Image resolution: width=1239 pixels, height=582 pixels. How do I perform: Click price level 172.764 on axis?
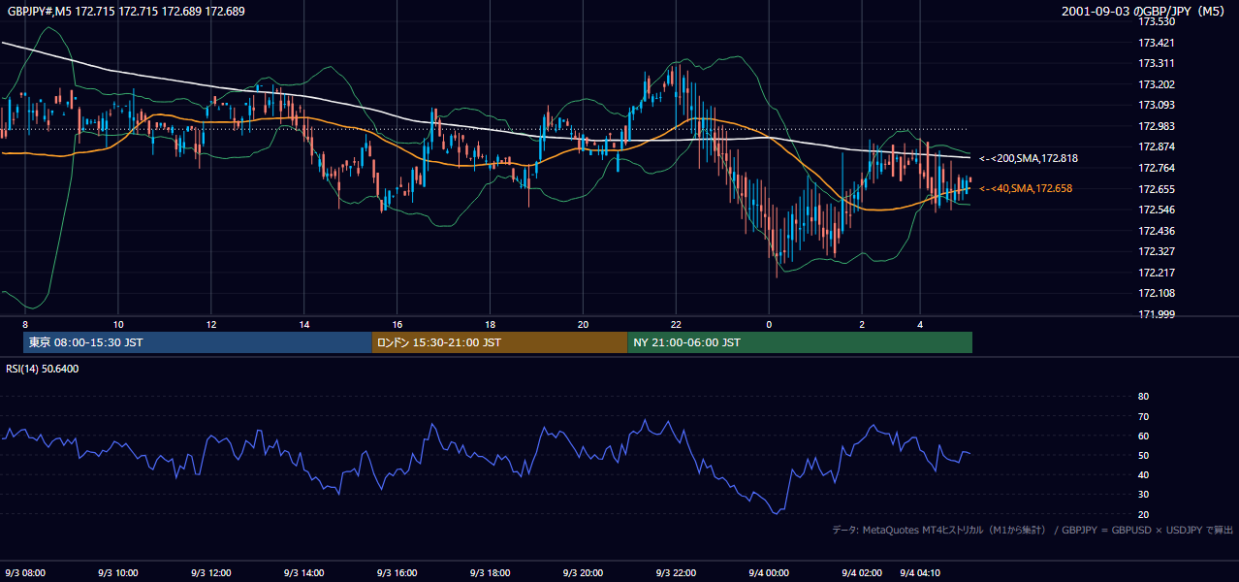(x=1156, y=168)
